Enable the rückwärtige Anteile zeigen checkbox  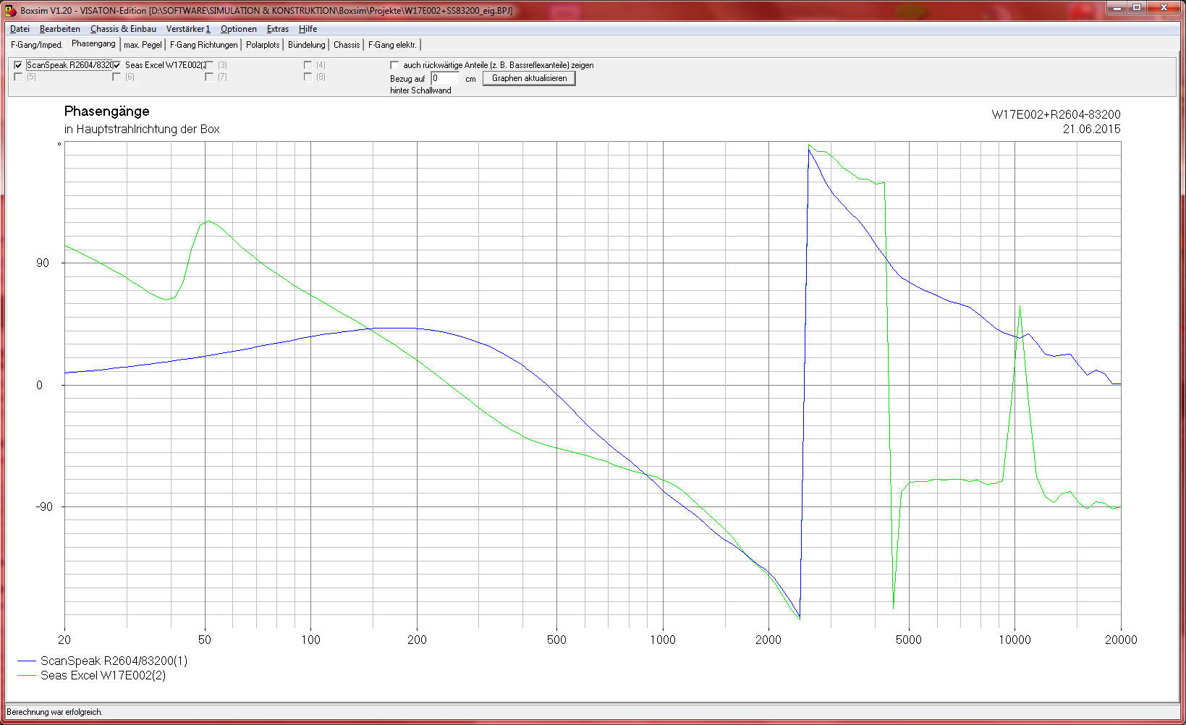pos(394,65)
